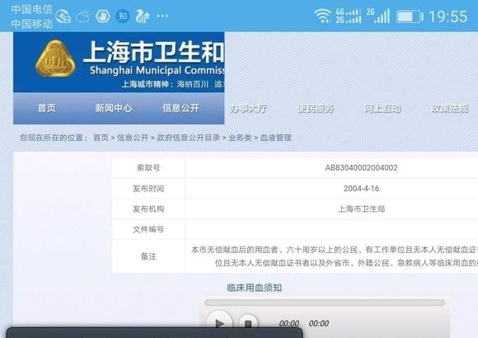The height and width of the screenshot is (338, 478).
Task: Click the 文件编号 label cell
Action: (148, 229)
